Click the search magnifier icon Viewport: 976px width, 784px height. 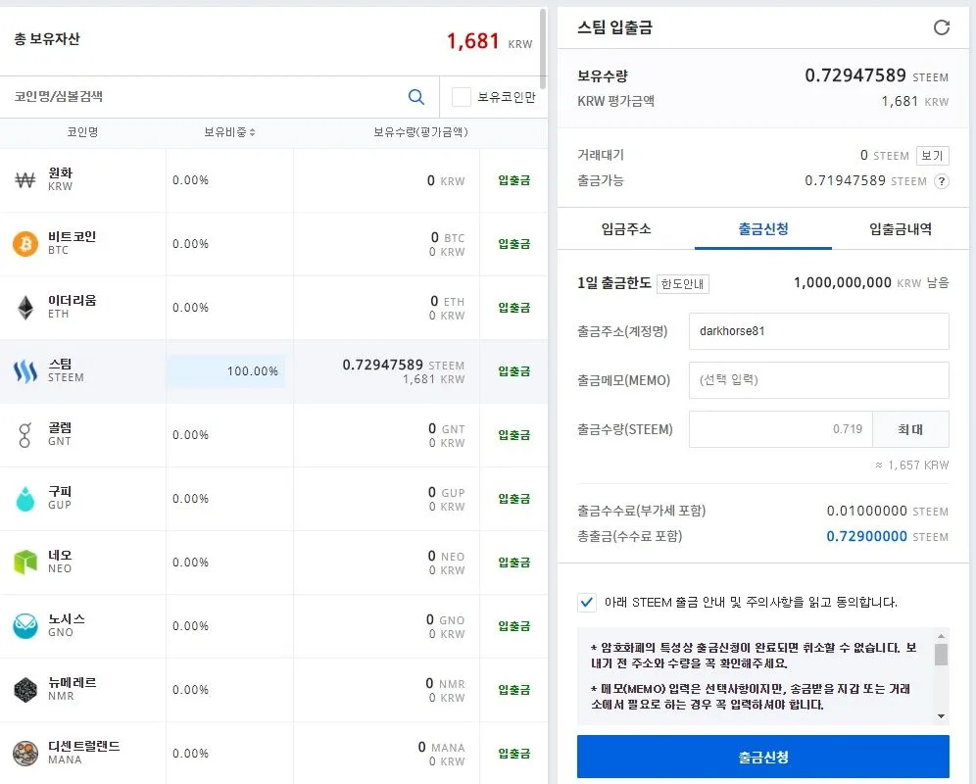pos(416,97)
